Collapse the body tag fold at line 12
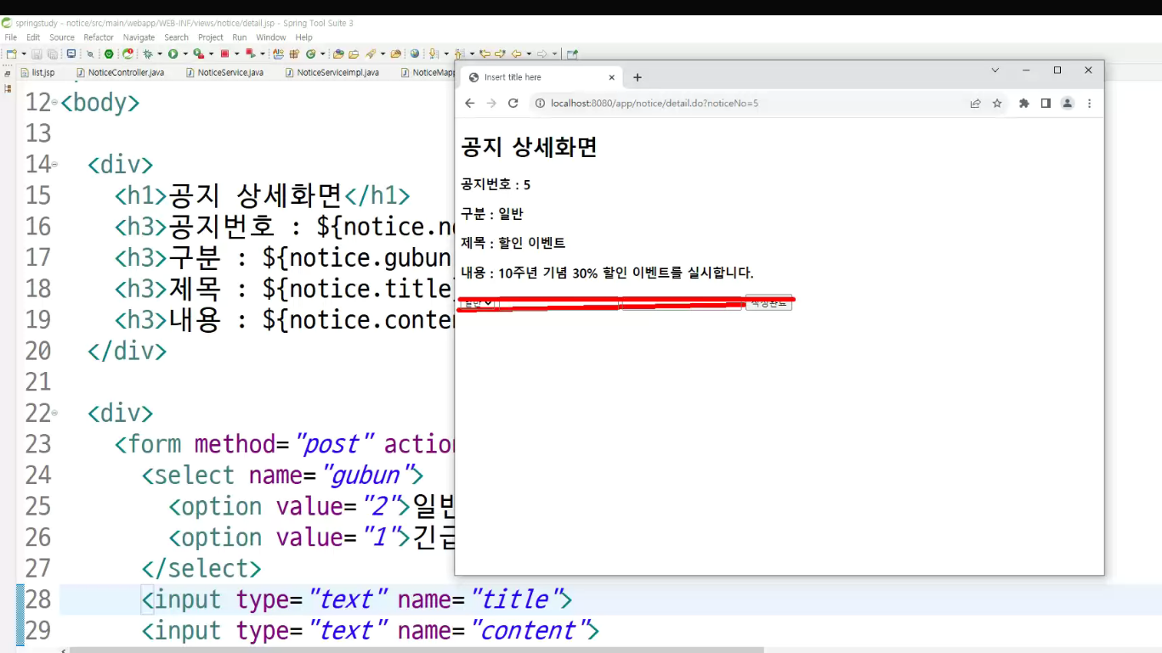 coord(54,102)
